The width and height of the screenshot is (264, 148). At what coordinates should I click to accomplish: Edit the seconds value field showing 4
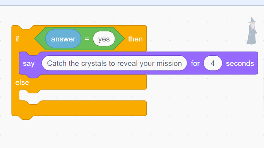[213, 64]
